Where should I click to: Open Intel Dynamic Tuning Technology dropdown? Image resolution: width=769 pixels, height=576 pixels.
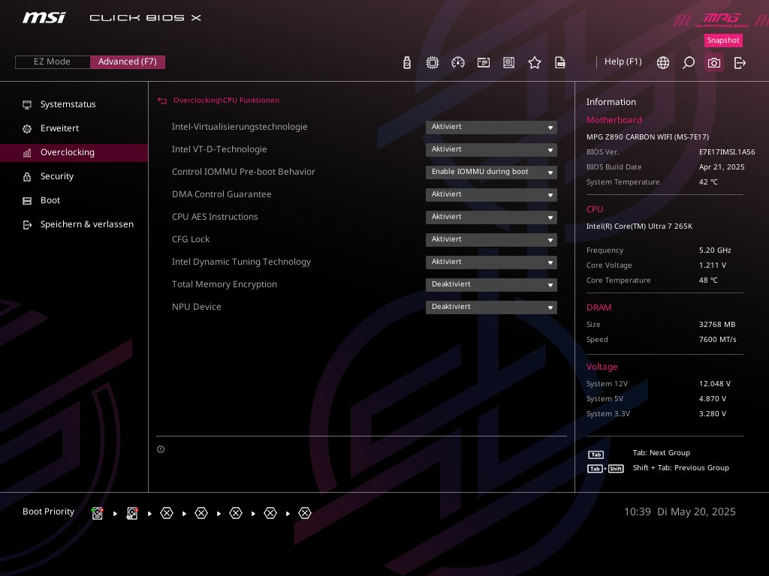[491, 262]
